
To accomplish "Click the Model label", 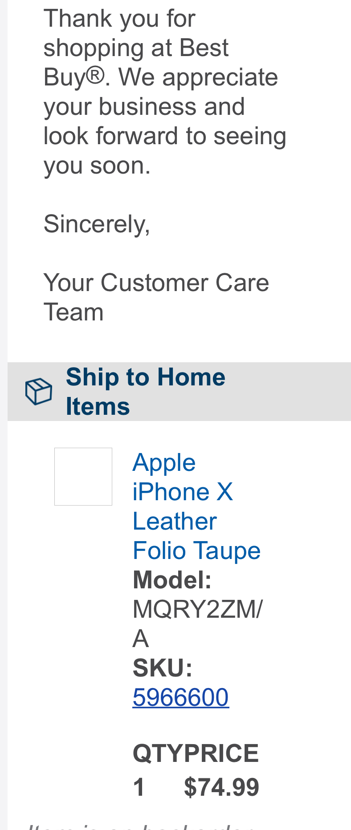I will click(172, 580).
